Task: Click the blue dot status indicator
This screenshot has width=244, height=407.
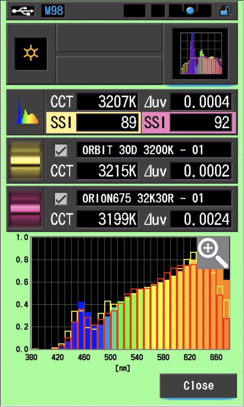Action: (x=190, y=11)
